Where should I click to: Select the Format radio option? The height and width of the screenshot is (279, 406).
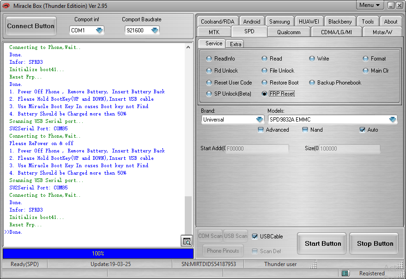pyautogui.click(x=374, y=59)
